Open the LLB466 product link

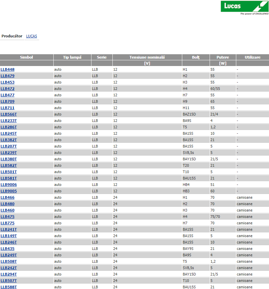[x=7, y=197]
